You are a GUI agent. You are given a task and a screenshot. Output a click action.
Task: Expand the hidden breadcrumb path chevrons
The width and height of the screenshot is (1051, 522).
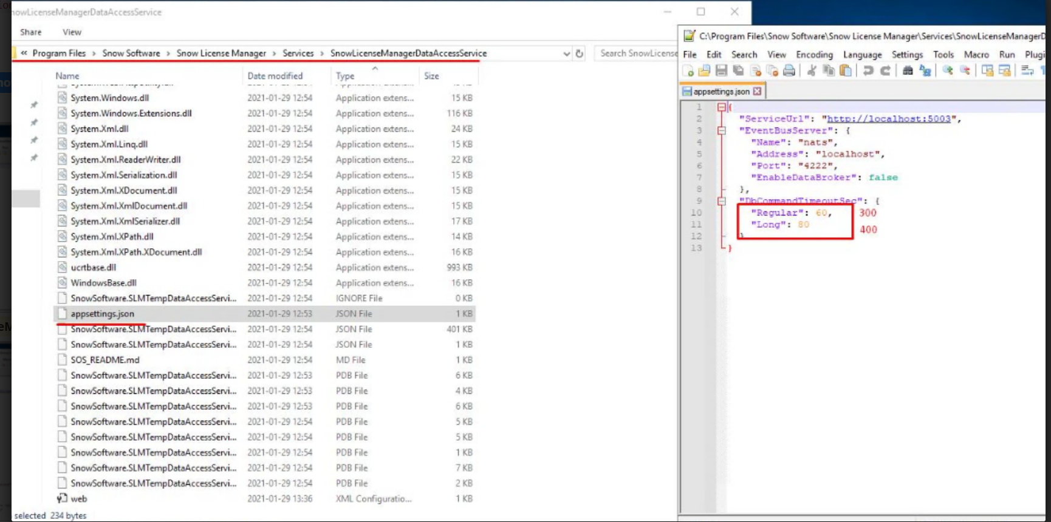click(x=24, y=53)
